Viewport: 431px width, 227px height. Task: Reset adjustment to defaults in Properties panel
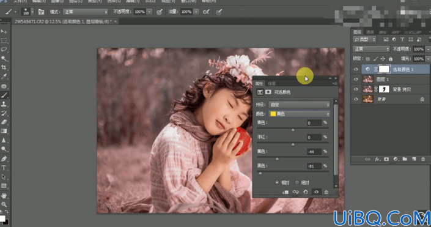tap(306, 192)
